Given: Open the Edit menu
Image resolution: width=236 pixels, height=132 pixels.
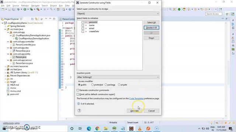Looking at the screenshot, I should (8, 5).
